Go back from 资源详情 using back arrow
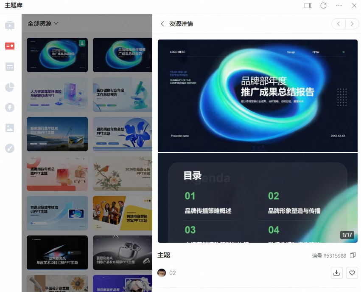The width and height of the screenshot is (361, 292). click(x=162, y=24)
